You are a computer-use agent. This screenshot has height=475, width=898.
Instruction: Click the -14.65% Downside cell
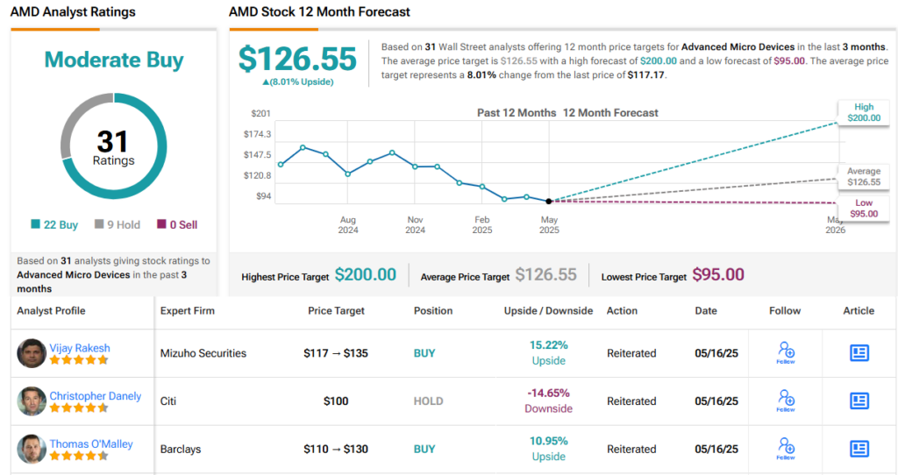(x=549, y=401)
